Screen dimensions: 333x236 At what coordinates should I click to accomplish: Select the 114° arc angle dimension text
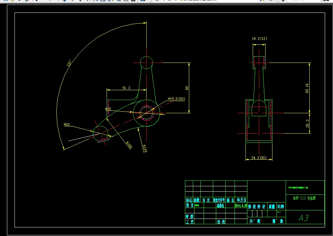(x=69, y=63)
